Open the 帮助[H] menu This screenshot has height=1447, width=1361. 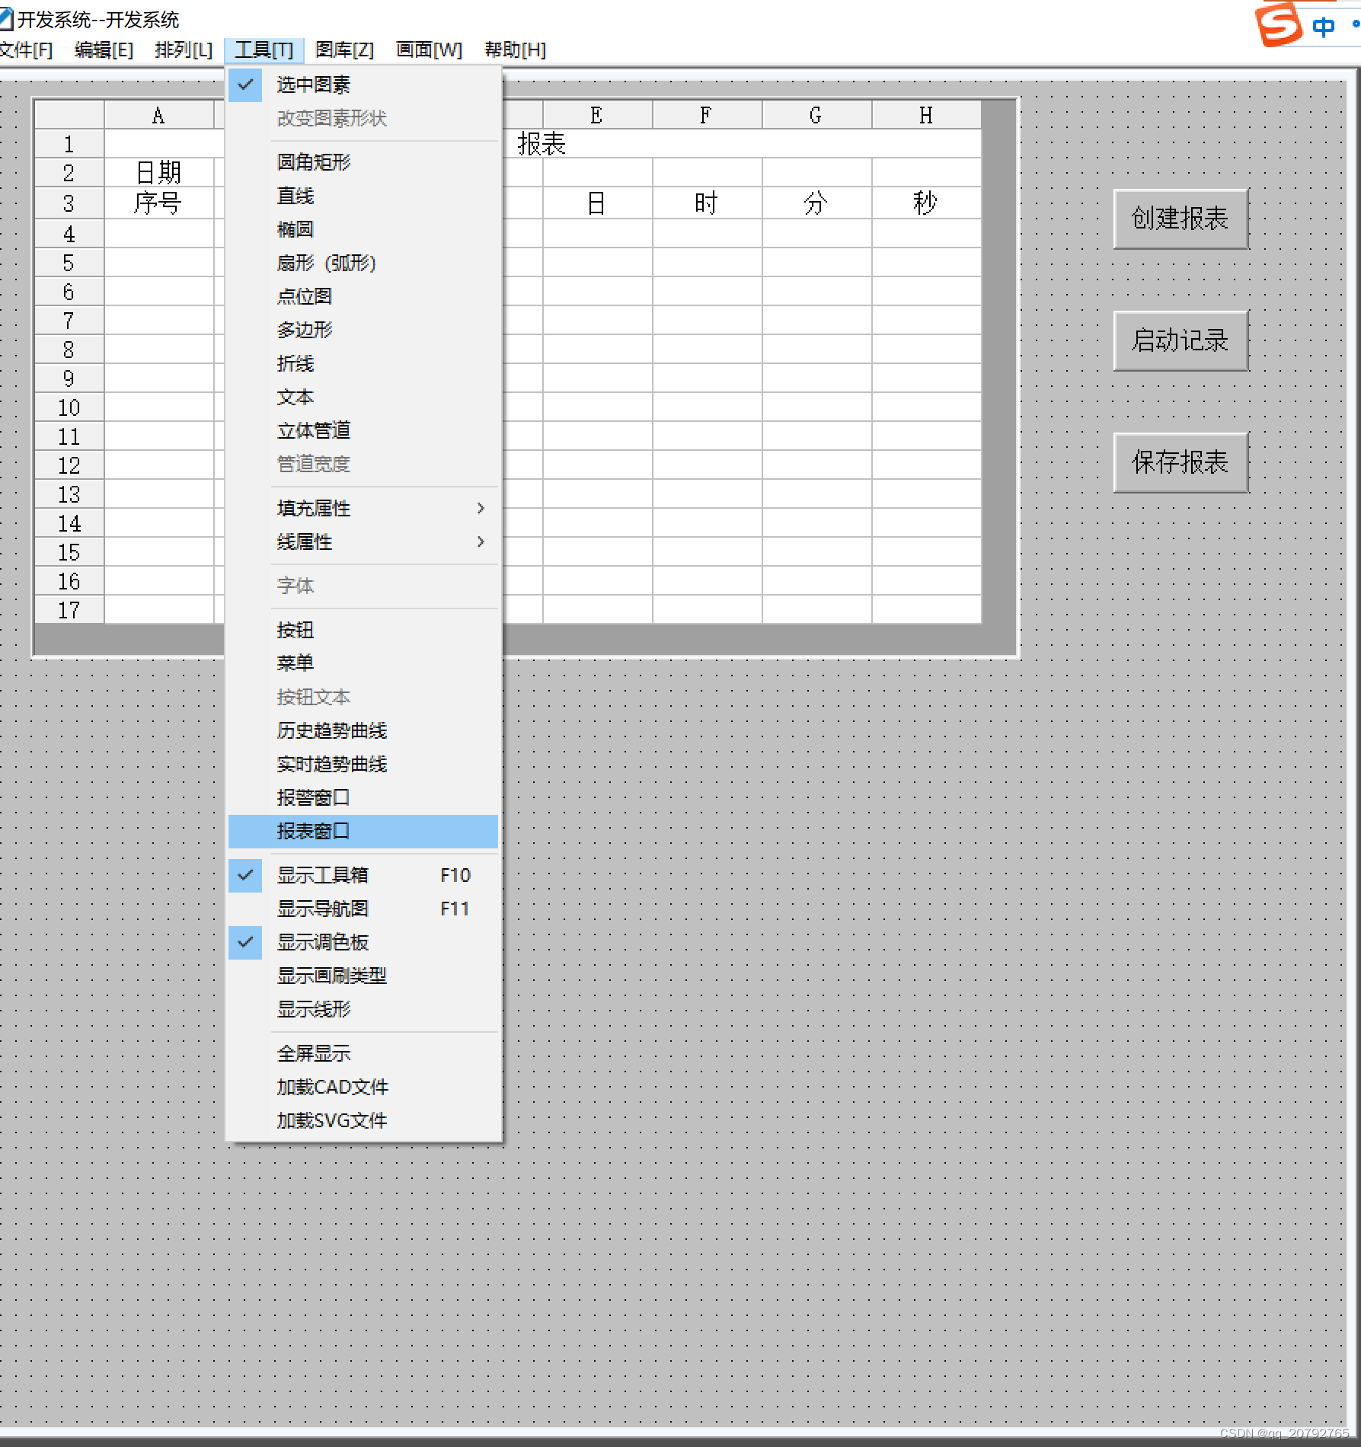click(515, 50)
